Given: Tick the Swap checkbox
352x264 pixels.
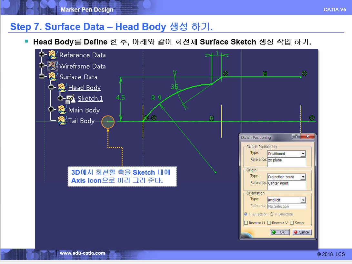Looking at the screenshot, I should [x=292, y=223].
